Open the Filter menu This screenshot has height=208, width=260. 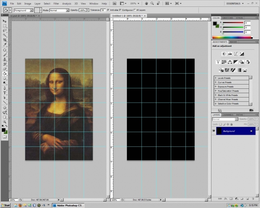click(x=56, y=3)
